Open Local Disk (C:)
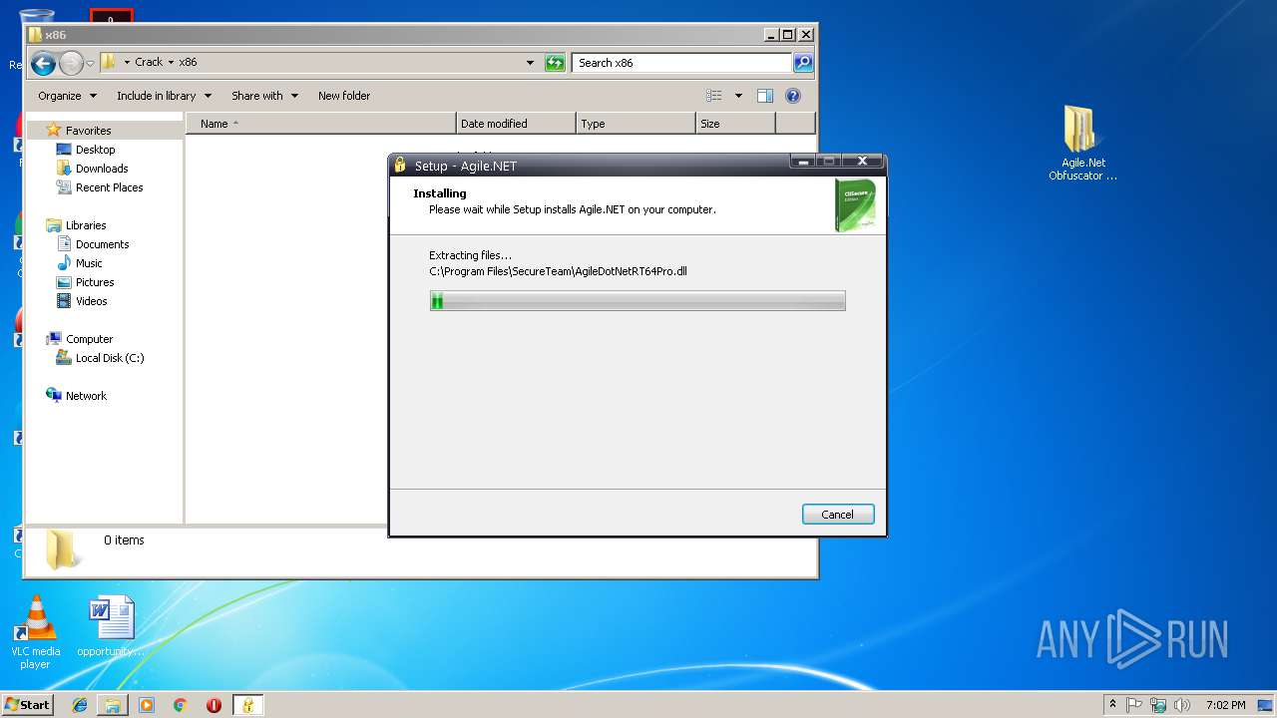The height and width of the screenshot is (718, 1277). click(110, 358)
